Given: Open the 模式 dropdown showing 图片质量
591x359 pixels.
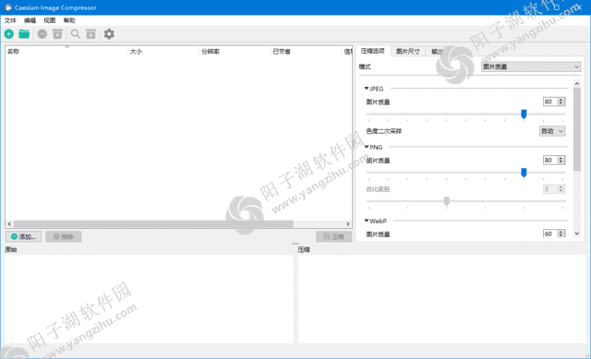Looking at the screenshot, I should click(531, 66).
